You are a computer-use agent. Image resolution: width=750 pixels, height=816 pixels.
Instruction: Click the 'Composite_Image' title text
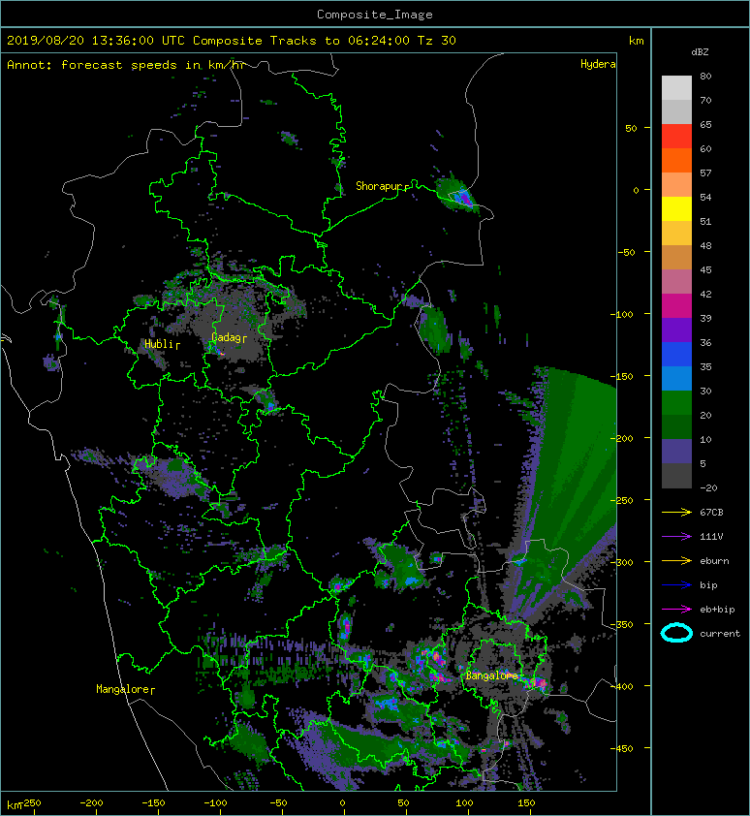[x=375, y=15]
